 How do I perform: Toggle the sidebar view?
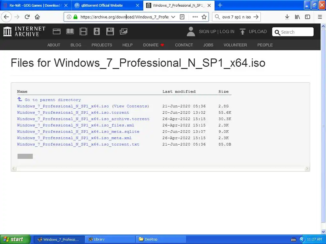point(308,17)
